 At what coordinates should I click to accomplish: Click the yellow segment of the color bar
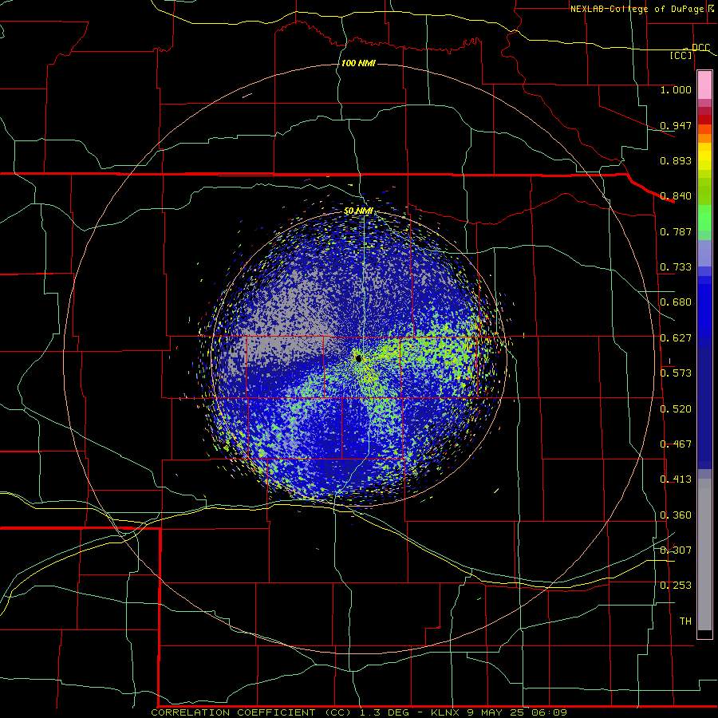pyautogui.click(x=704, y=157)
